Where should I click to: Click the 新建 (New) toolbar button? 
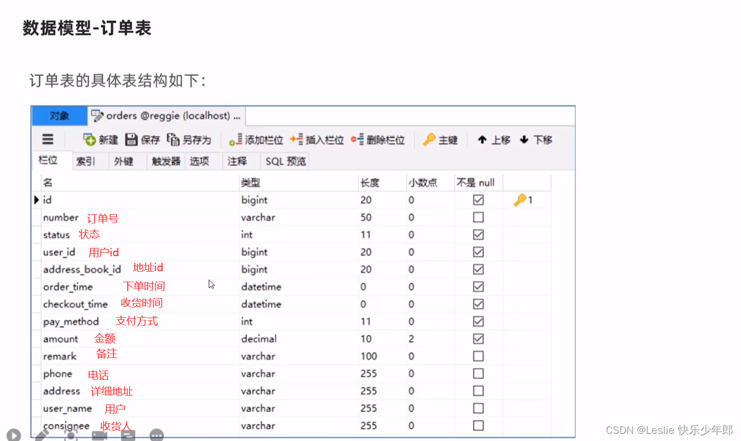pyautogui.click(x=100, y=140)
